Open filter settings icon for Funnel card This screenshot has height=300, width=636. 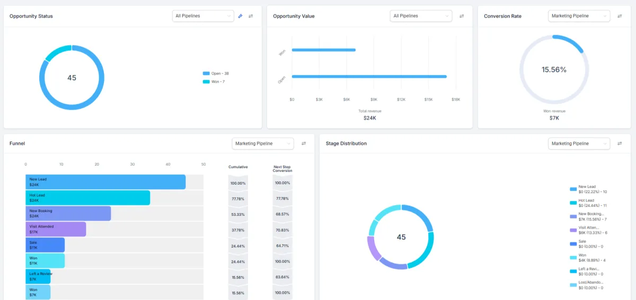click(x=304, y=143)
